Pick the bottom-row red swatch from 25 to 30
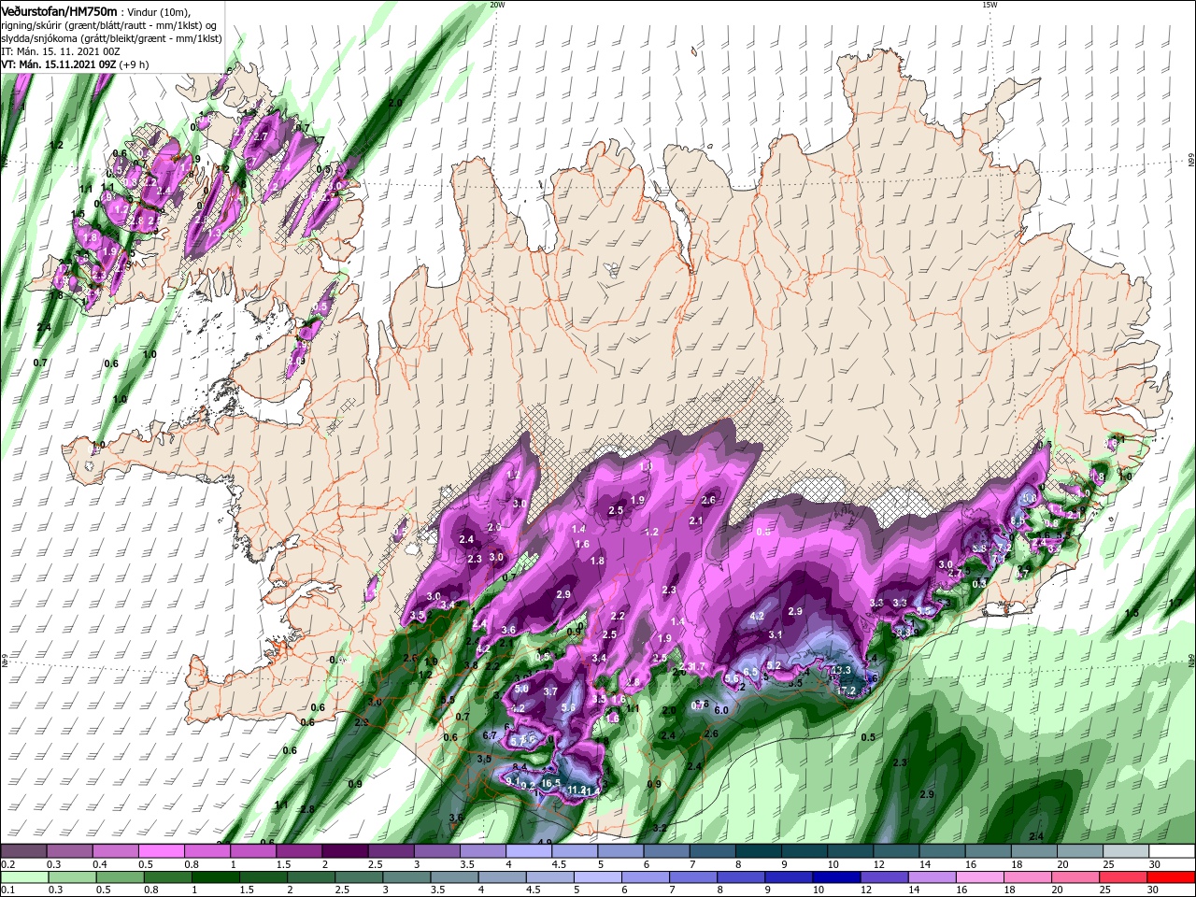Image resolution: width=1196 pixels, height=897 pixels. [x=1124, y=877]
